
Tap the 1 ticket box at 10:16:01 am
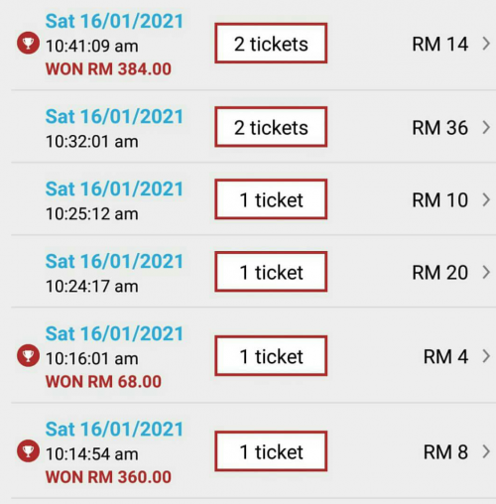point(271,356)
